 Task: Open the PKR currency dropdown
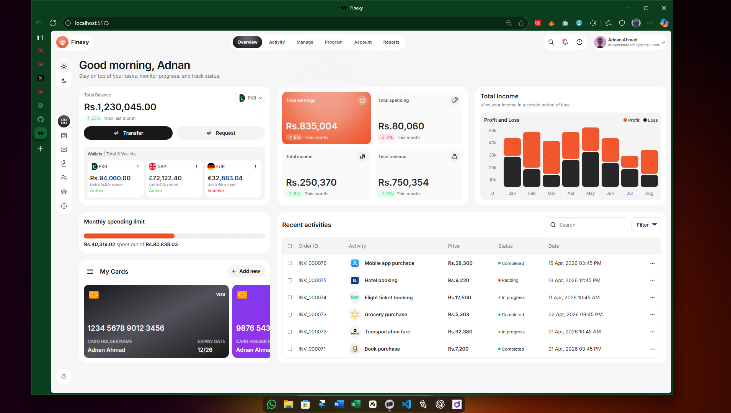point(250,98)
